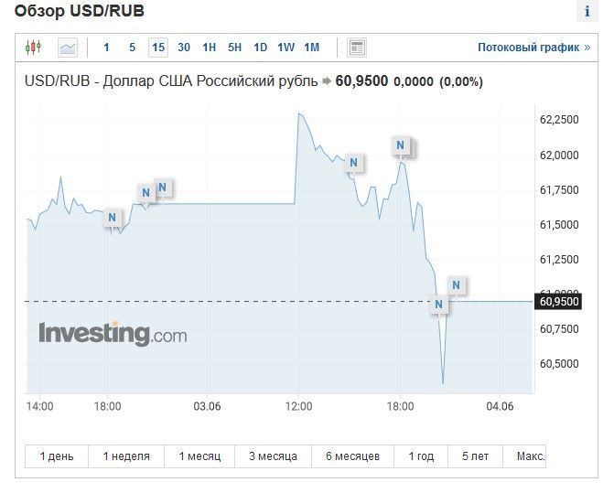
Task: Choose the 1 год range
Action: coord(421,455)
